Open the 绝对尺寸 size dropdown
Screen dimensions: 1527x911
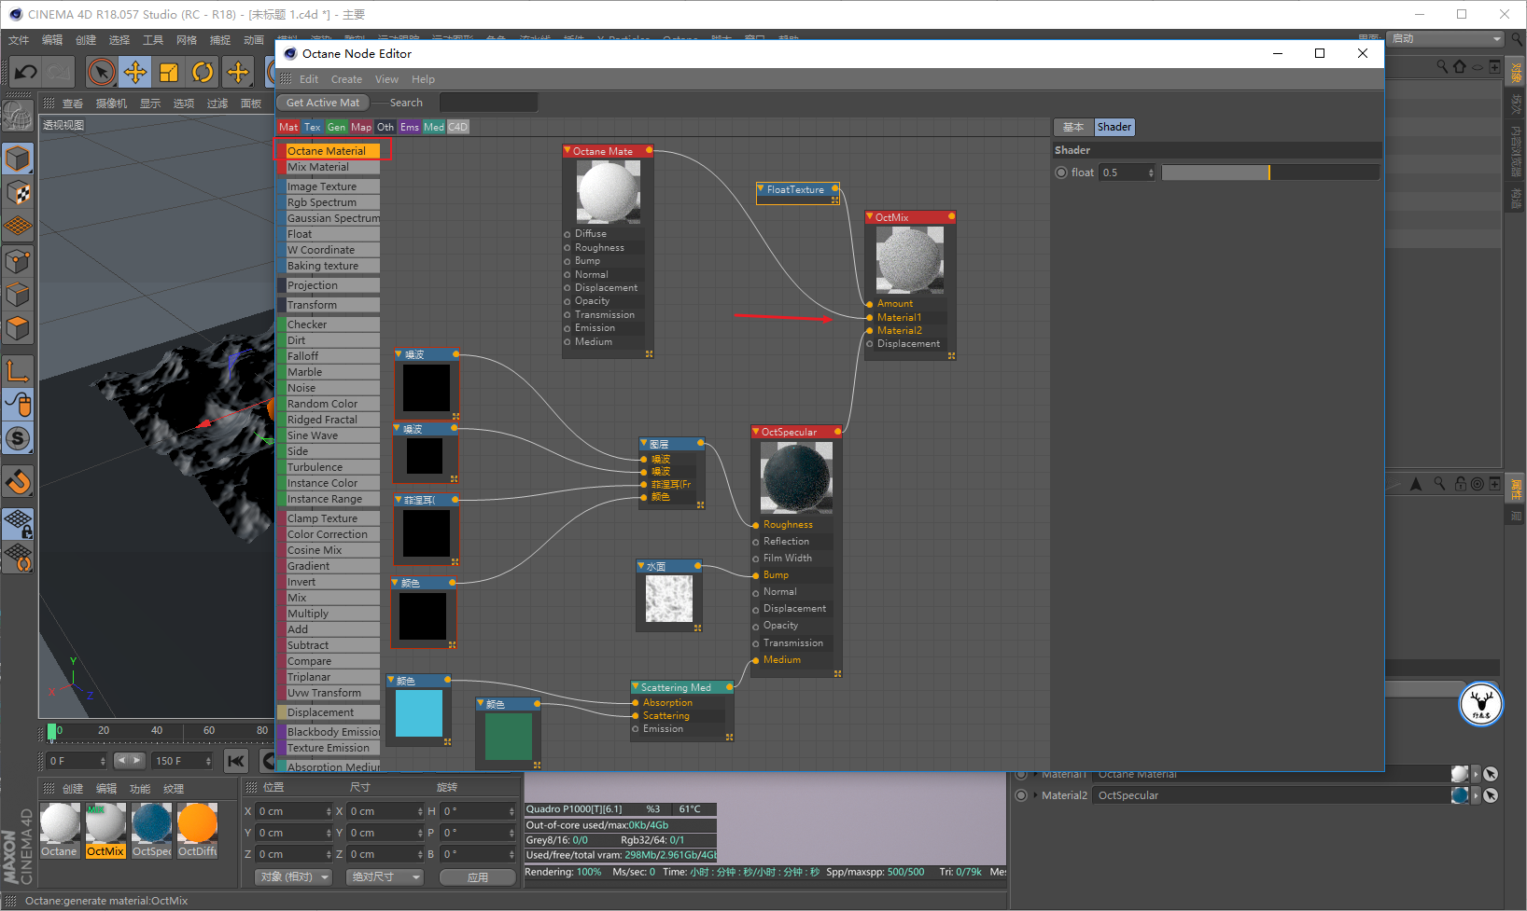click(385, 877)
